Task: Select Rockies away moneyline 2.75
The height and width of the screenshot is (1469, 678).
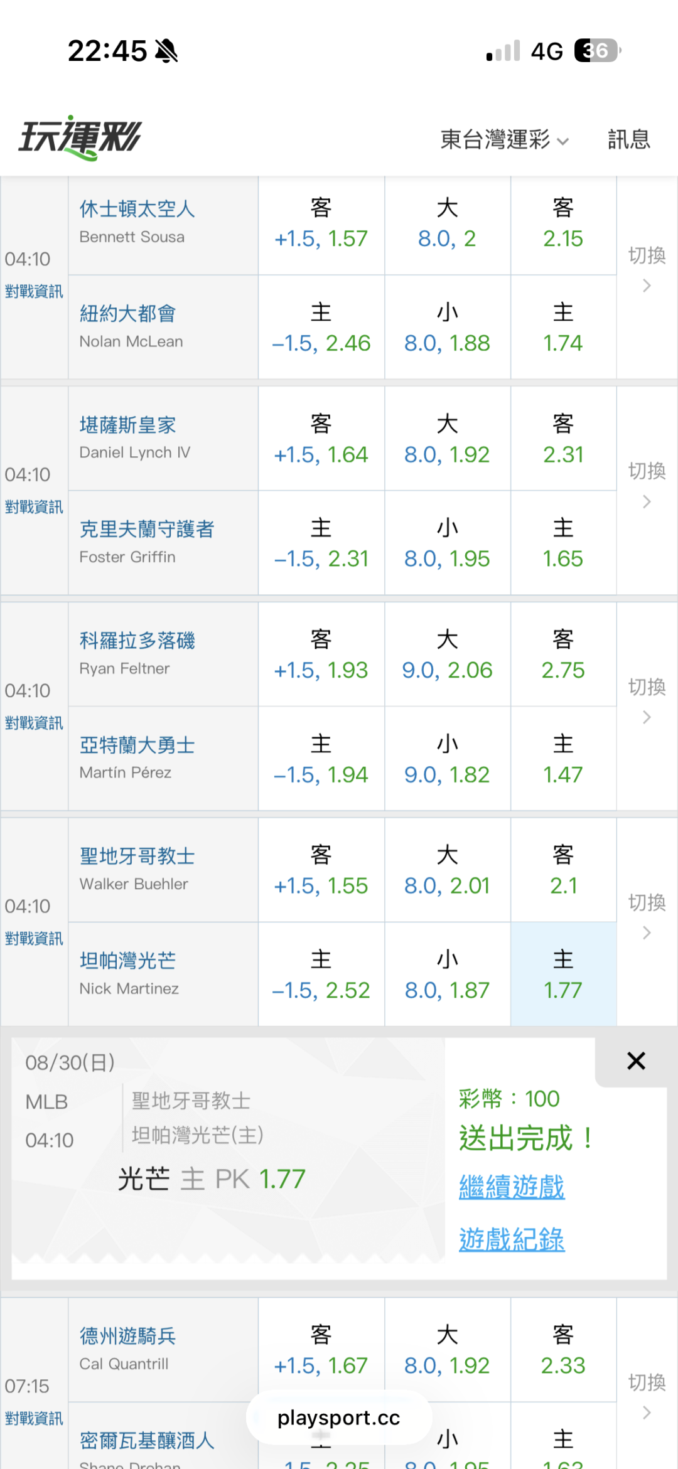Action: click(x=564, y=654)
